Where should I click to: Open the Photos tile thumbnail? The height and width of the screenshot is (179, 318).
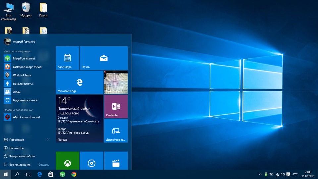click(x=116, y=82)
